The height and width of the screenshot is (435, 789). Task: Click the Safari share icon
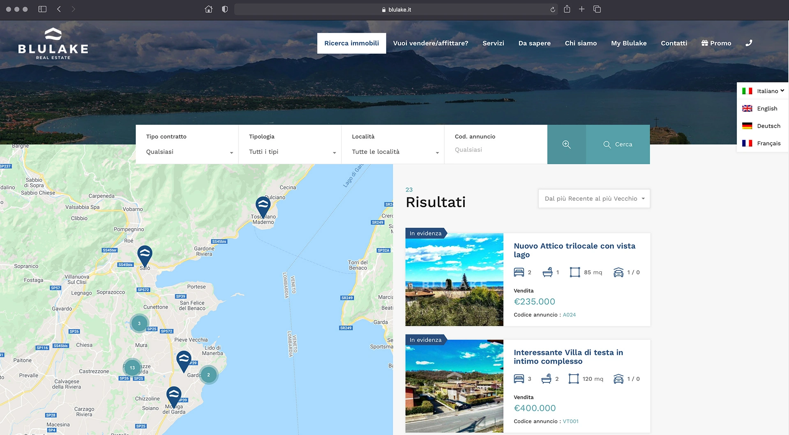tap(567, 9)
